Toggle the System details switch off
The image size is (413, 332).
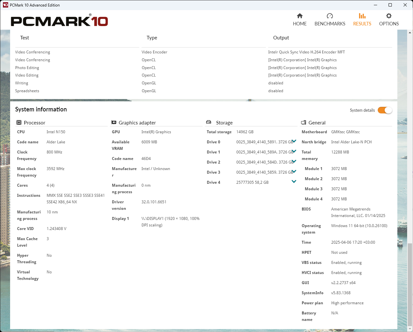[385, 110]
